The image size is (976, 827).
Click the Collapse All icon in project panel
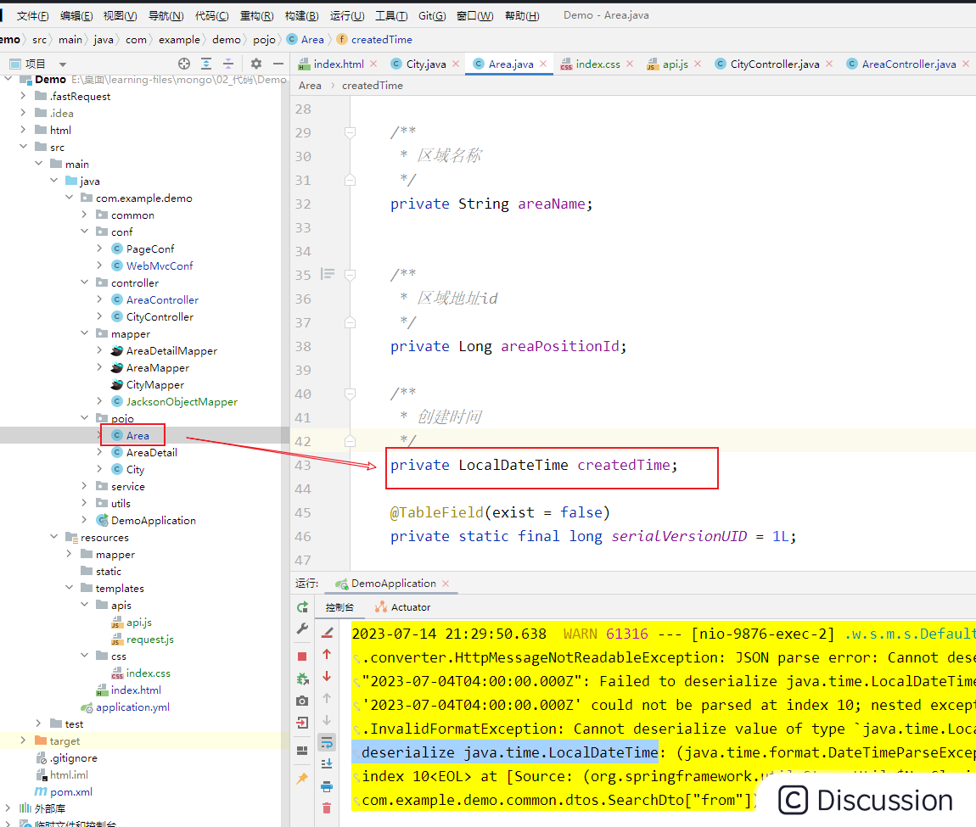point(228,64)
